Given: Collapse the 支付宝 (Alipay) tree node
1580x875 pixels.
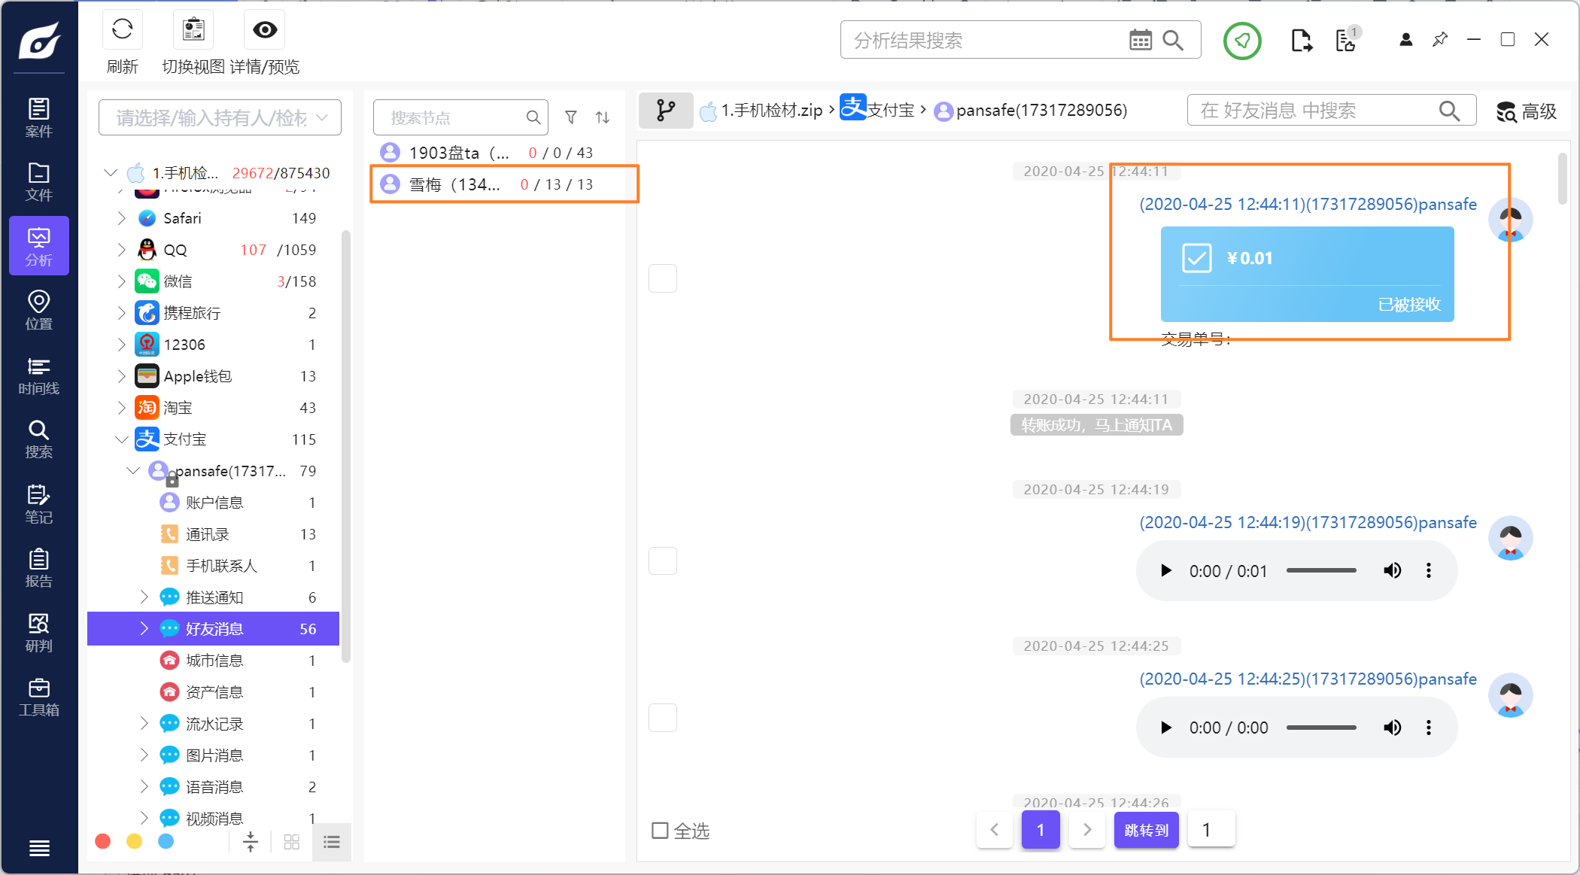Looking at the screenshot, I should pyautogui.click(x=121, y=439).
